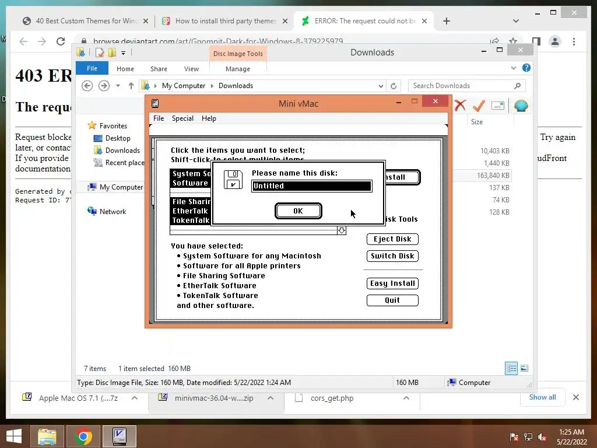Open the View ribbon tab
Image resolution: width=597 pixels, height=448 pixels.
click(191, 69)
